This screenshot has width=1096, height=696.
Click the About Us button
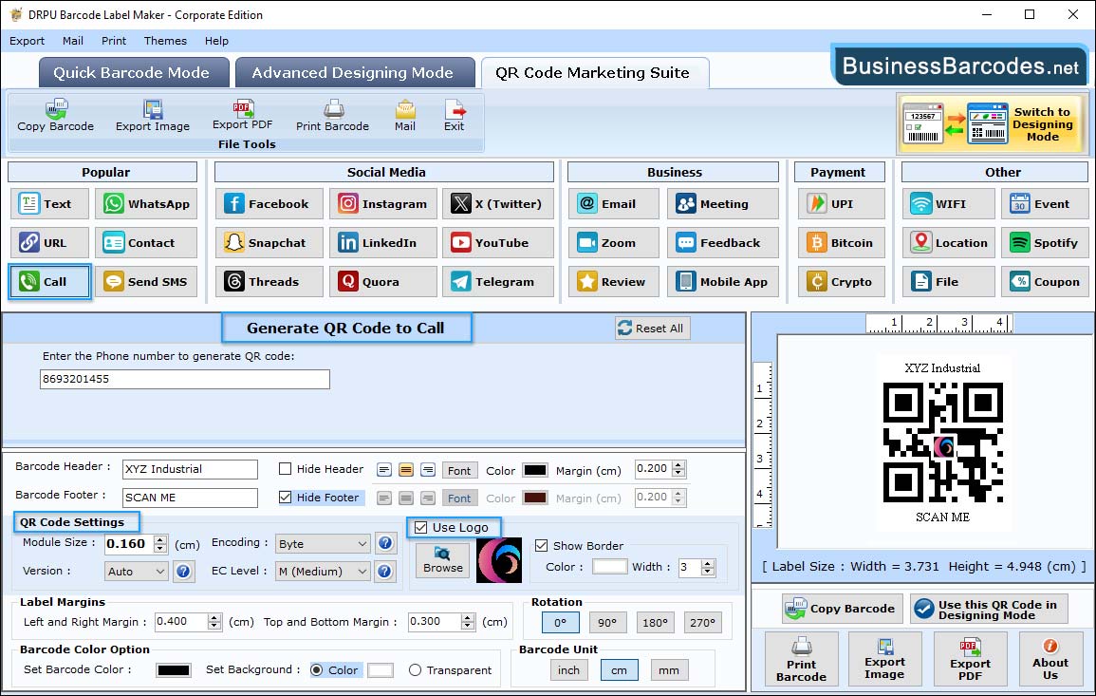tap(1050, 659)
